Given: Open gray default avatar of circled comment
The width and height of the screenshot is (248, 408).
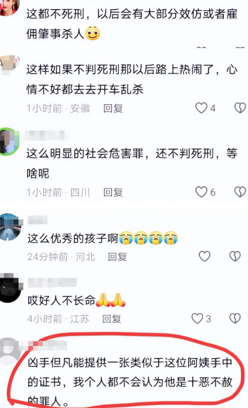Looking at the screenshot, I should click(11, 351).
